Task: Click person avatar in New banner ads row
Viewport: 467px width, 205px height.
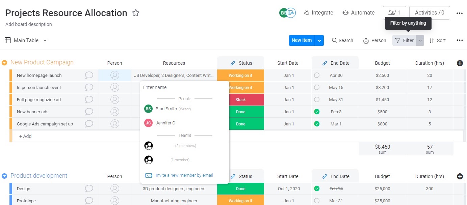Action: point(115,112)
